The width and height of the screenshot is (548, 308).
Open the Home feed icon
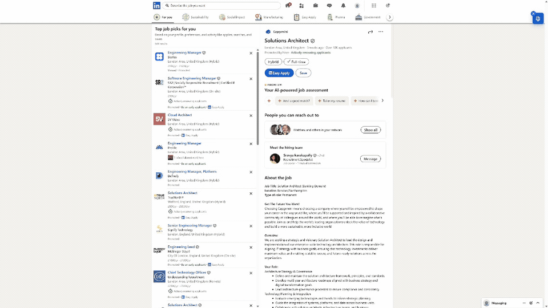point(288,5)
